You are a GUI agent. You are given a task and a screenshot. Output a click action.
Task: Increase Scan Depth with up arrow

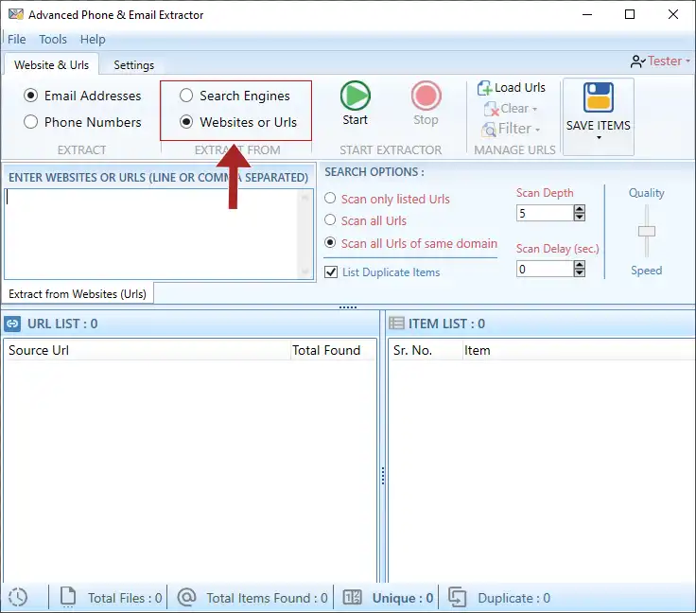[580, 209]
